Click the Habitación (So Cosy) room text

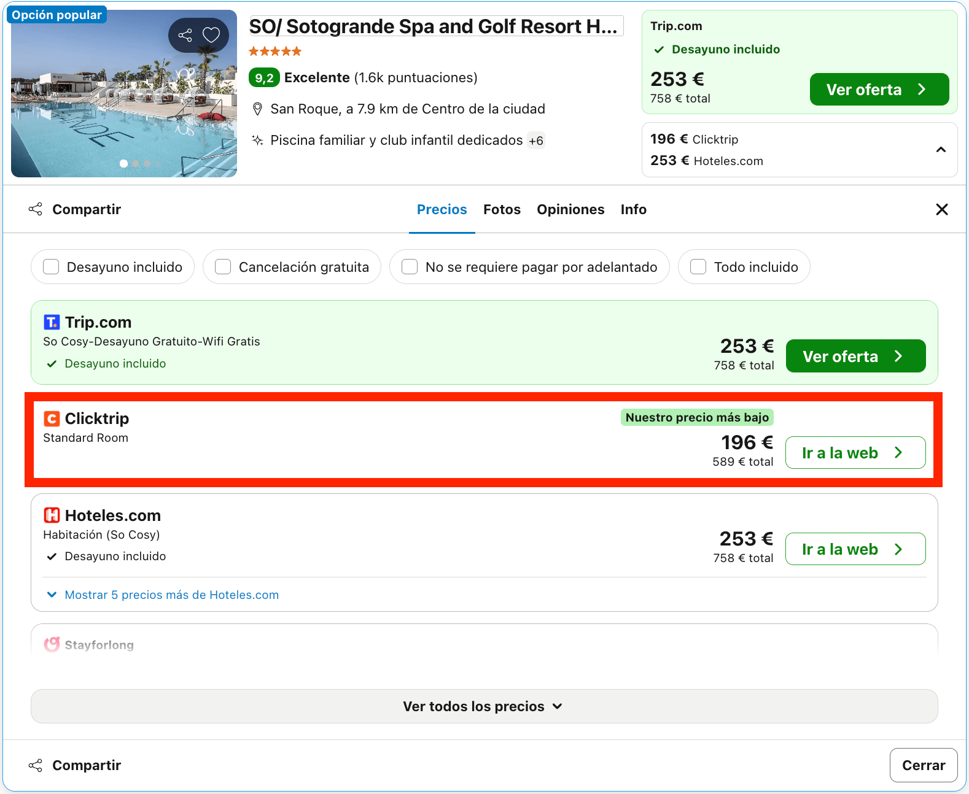point(101,534)
